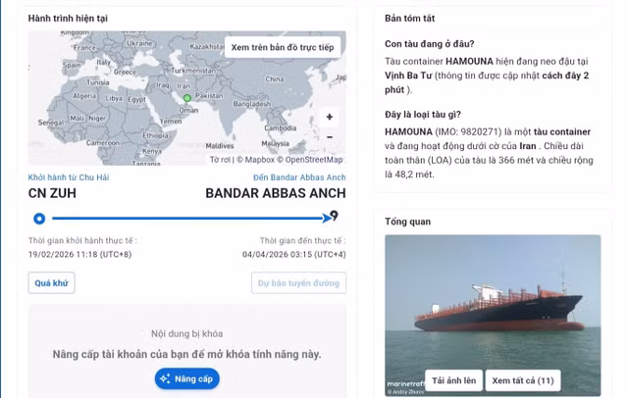Click the departure circle on the route bar

[x=39, y=219]
